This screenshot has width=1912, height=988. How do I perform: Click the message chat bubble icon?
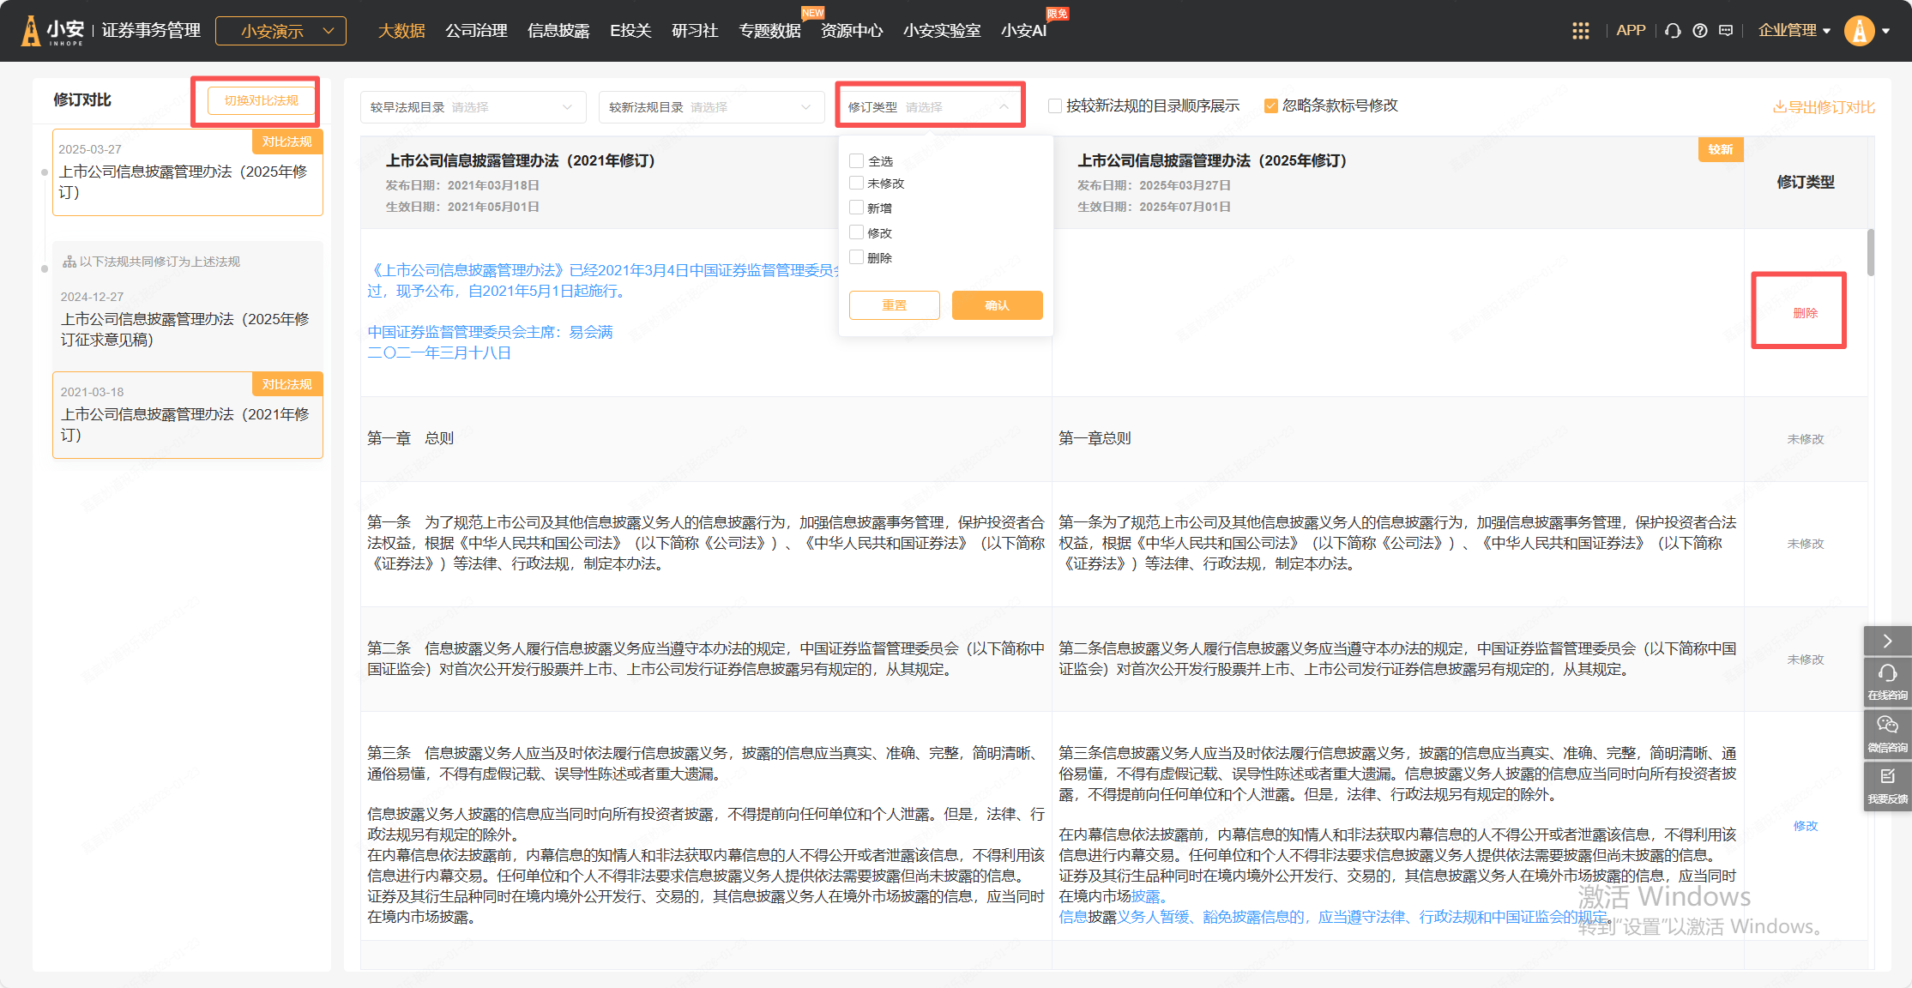click(x=1726, y=31)
